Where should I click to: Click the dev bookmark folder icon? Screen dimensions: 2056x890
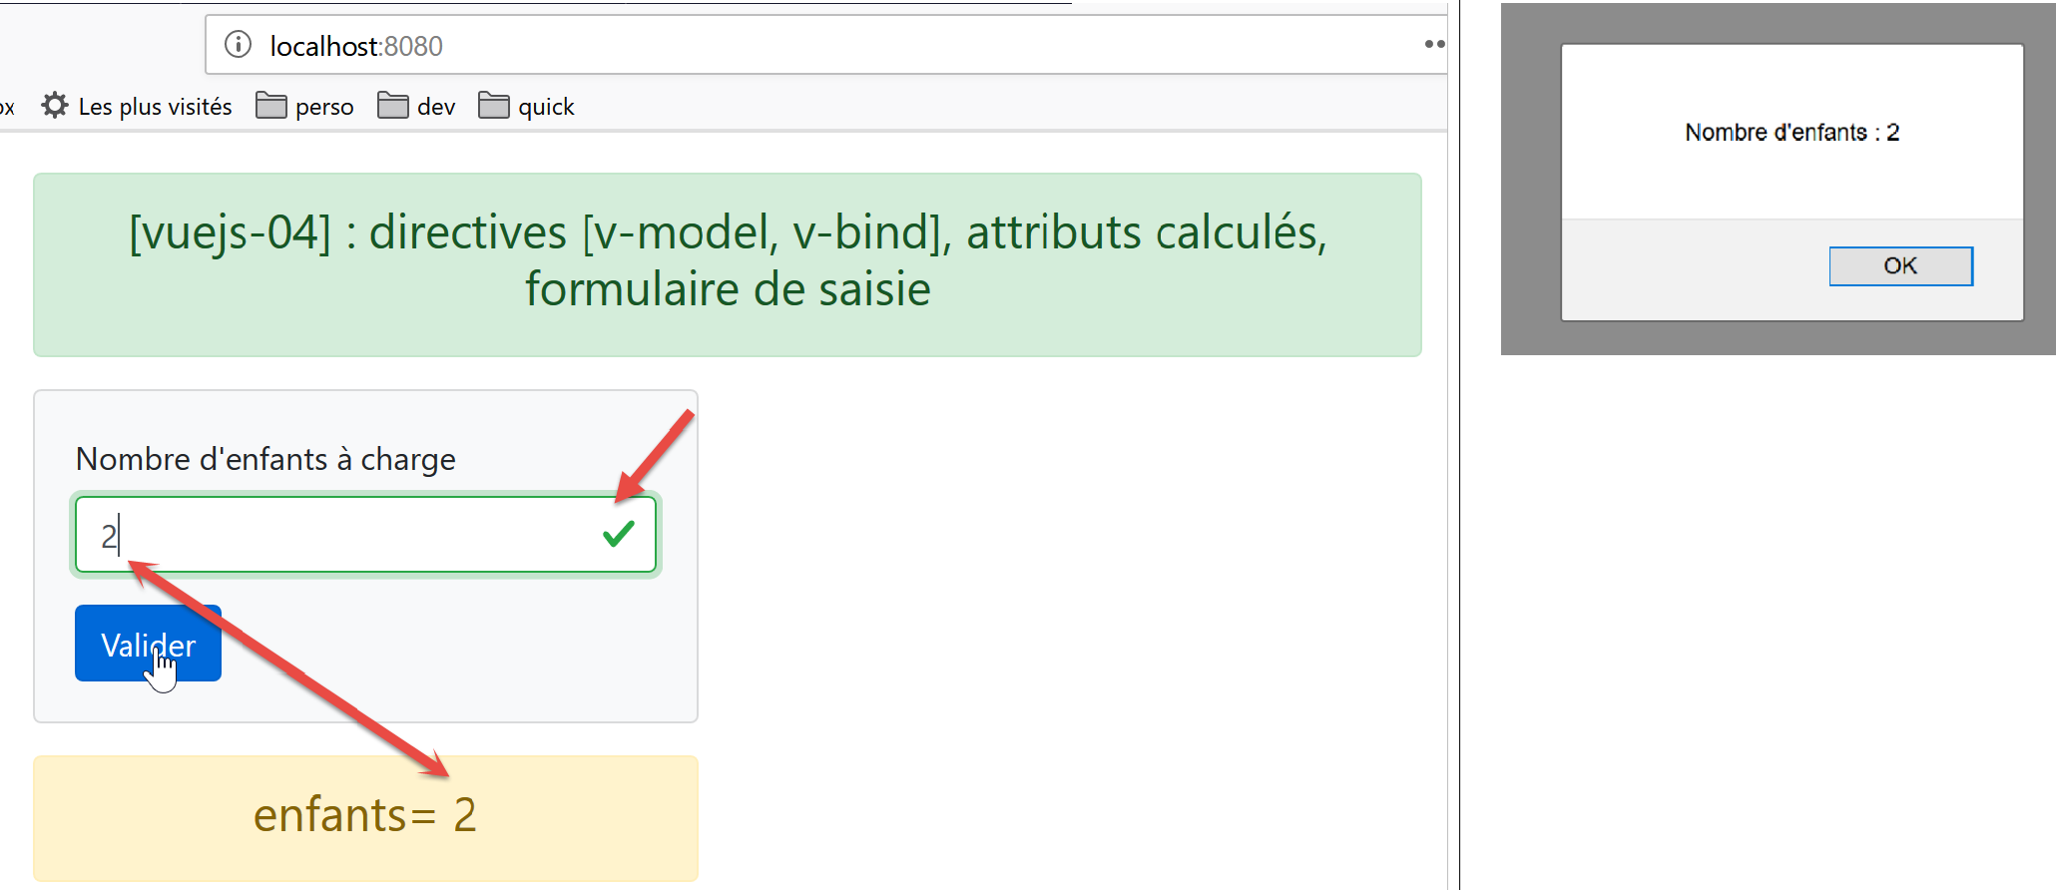tap(392, 106)
